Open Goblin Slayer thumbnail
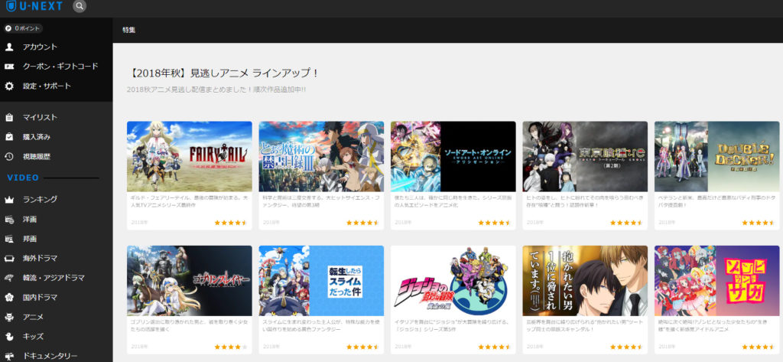Image resolution: width=783 pixels, height=362 pixels. coord(190,281)
